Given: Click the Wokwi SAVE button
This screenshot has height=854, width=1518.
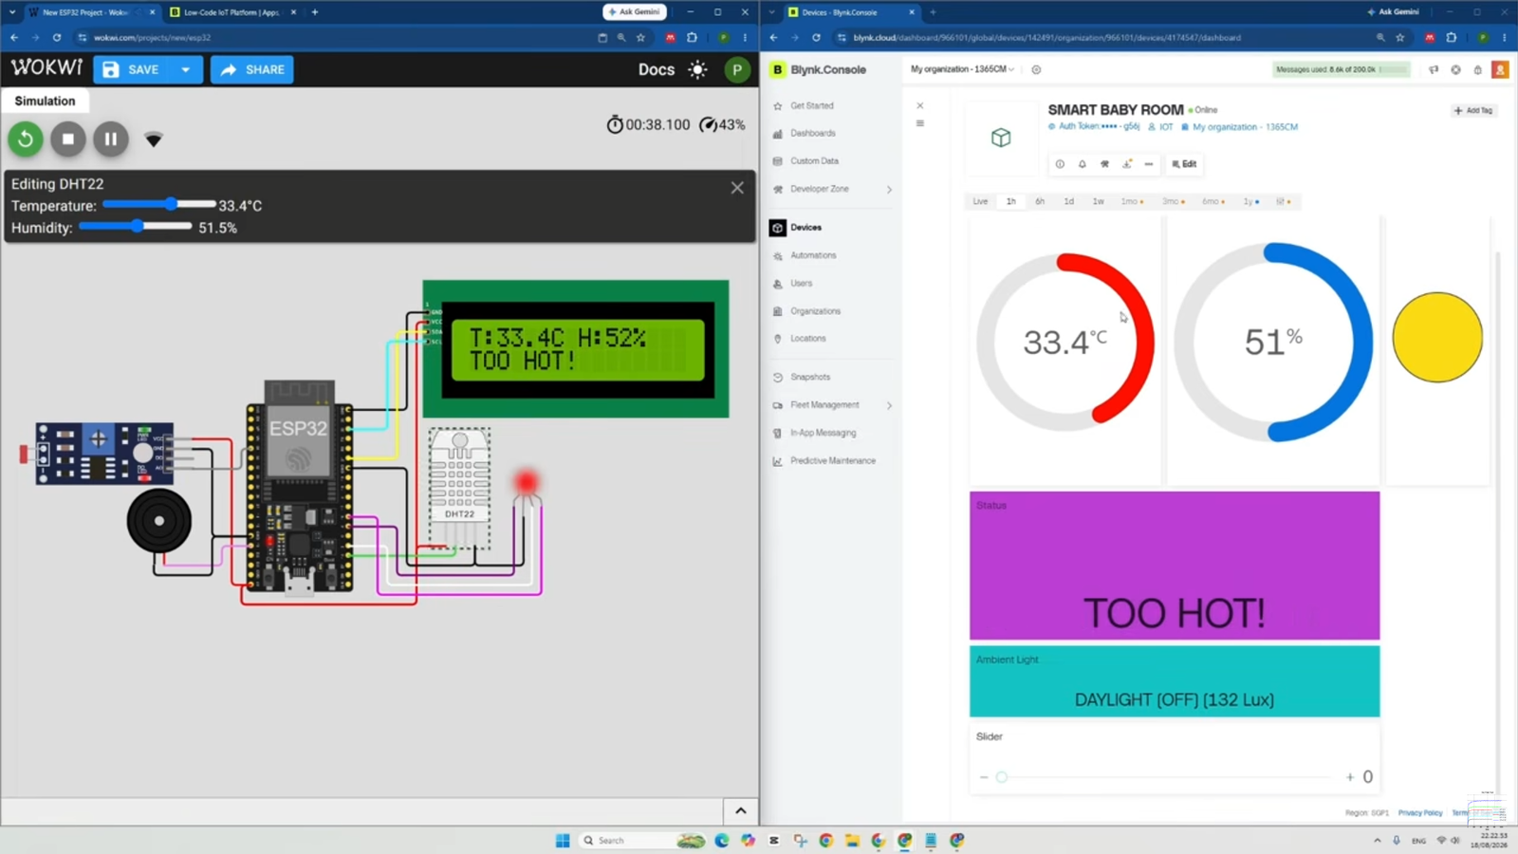Looking at the screenshot, I should tap(132, 69).
